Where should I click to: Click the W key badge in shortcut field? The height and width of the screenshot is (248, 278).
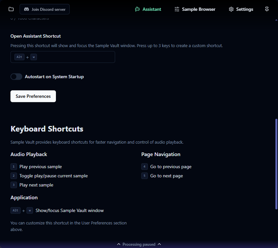[34, 57]
